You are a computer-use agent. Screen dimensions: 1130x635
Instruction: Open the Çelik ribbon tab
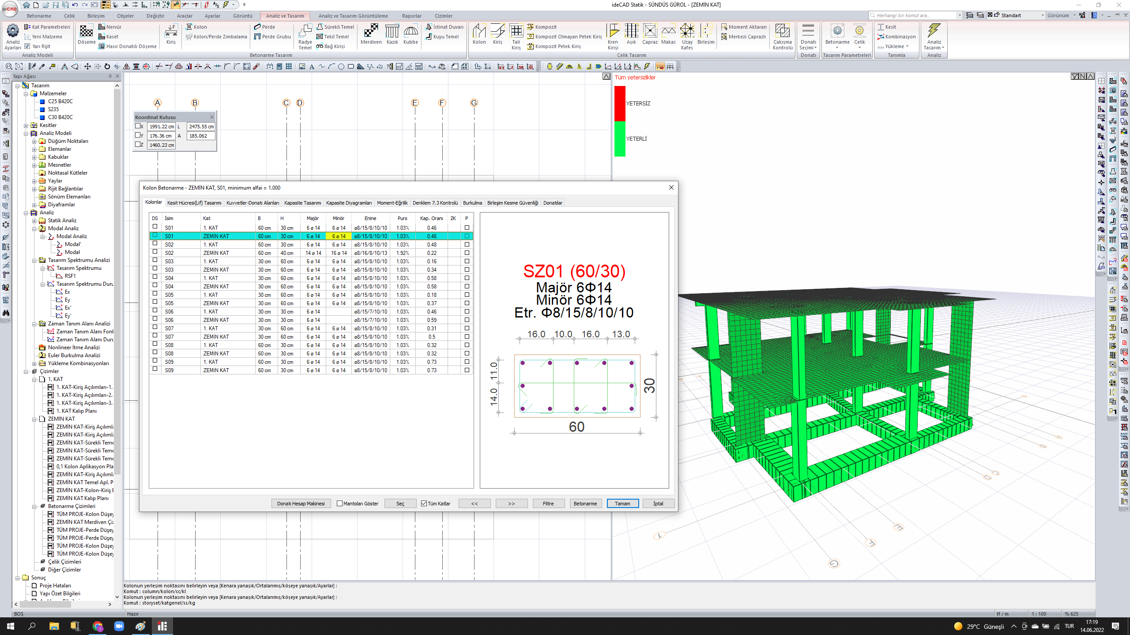(69, 16)
